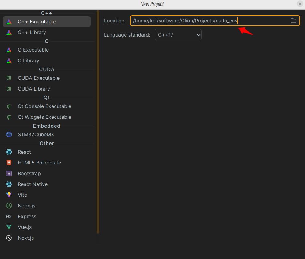
Task: Choose the STM32CubeMX embedded project
Action: click(x=47, y=134)
